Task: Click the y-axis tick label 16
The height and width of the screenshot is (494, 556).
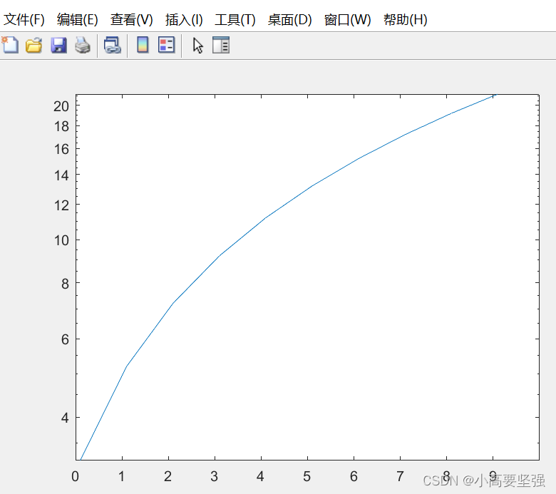Action: [61, 149]
